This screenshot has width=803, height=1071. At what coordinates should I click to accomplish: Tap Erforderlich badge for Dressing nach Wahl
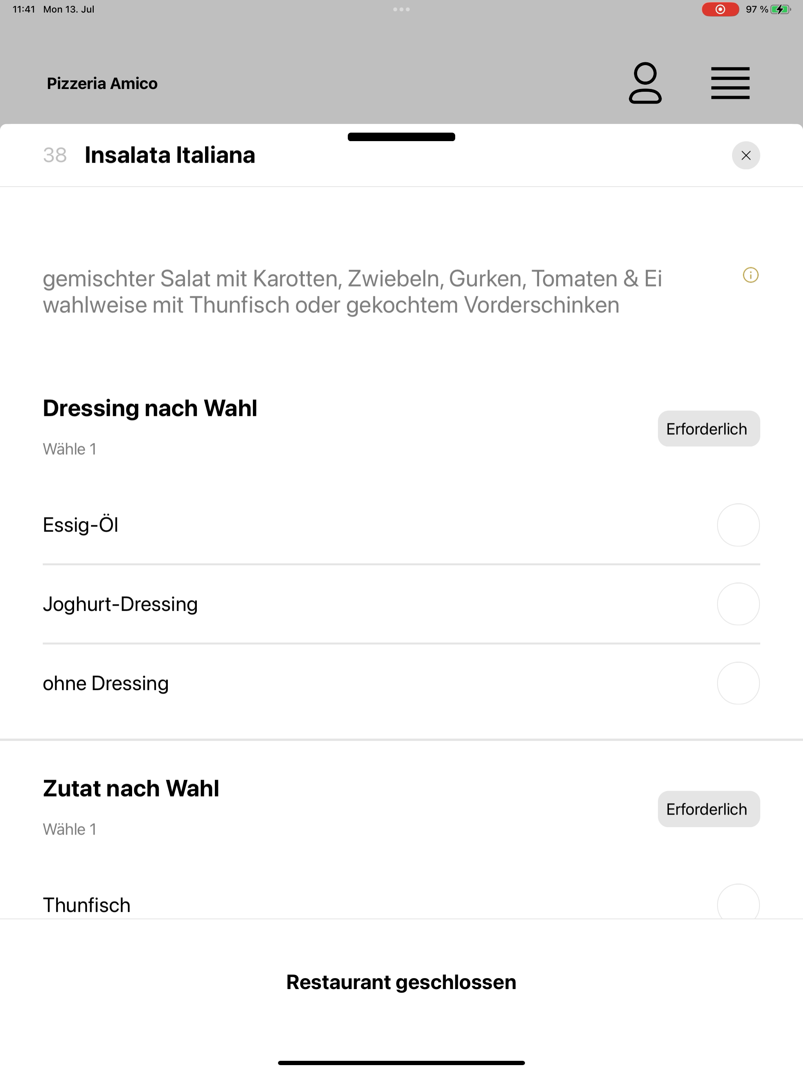tap(708, 428)
